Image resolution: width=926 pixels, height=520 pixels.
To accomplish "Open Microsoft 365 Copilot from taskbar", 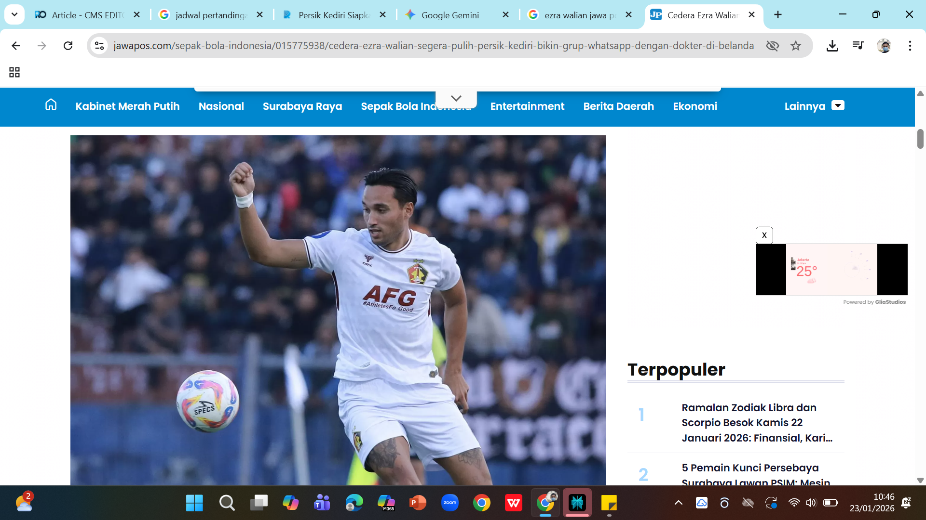I will coord(386,503).
